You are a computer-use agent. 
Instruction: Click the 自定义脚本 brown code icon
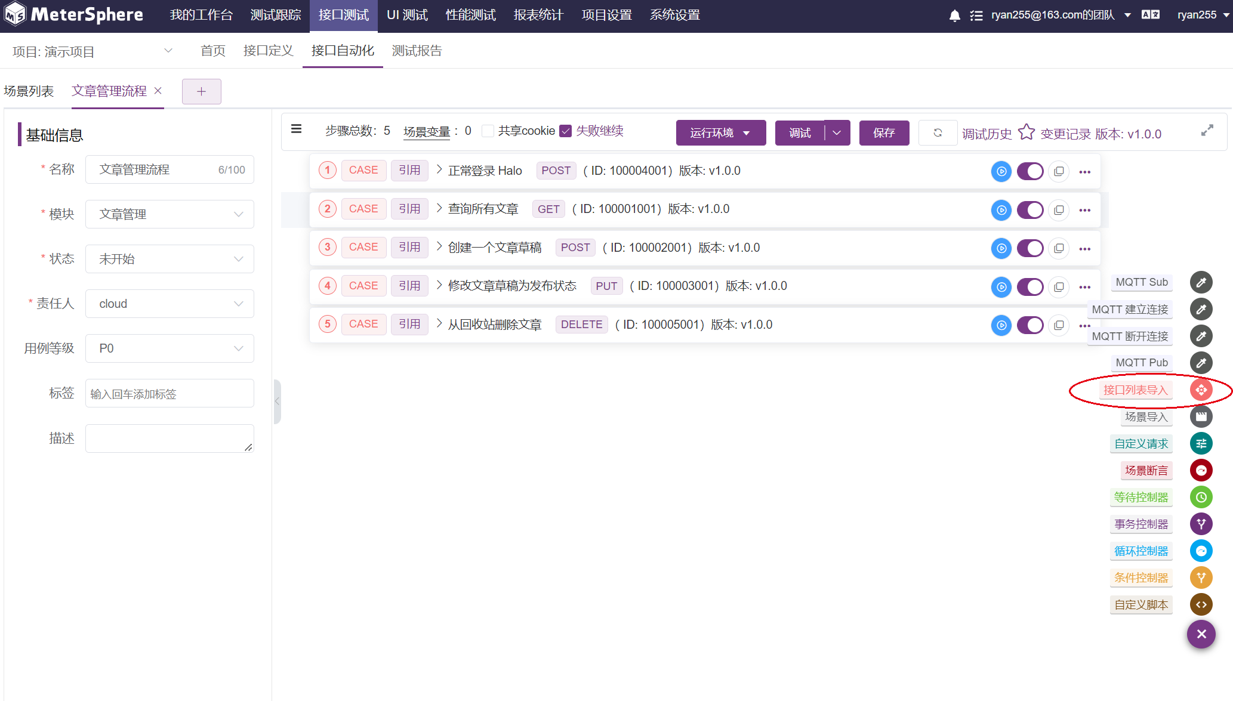1201,604
